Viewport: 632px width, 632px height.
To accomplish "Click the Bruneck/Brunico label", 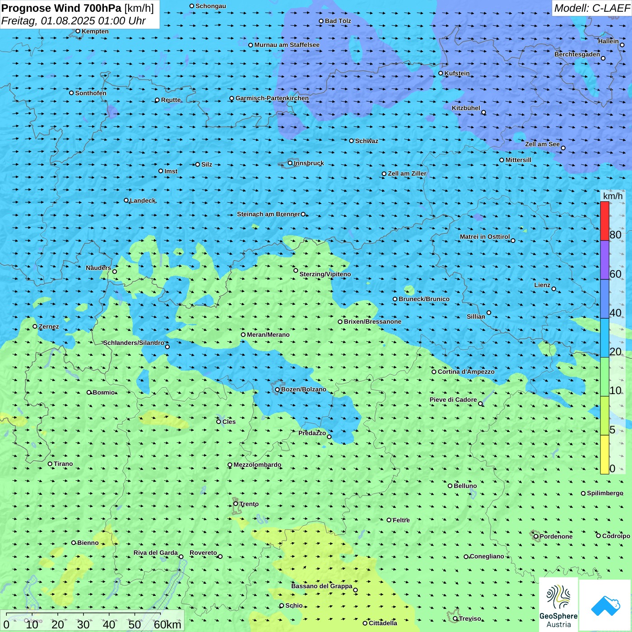I will (x=424, y=299).
